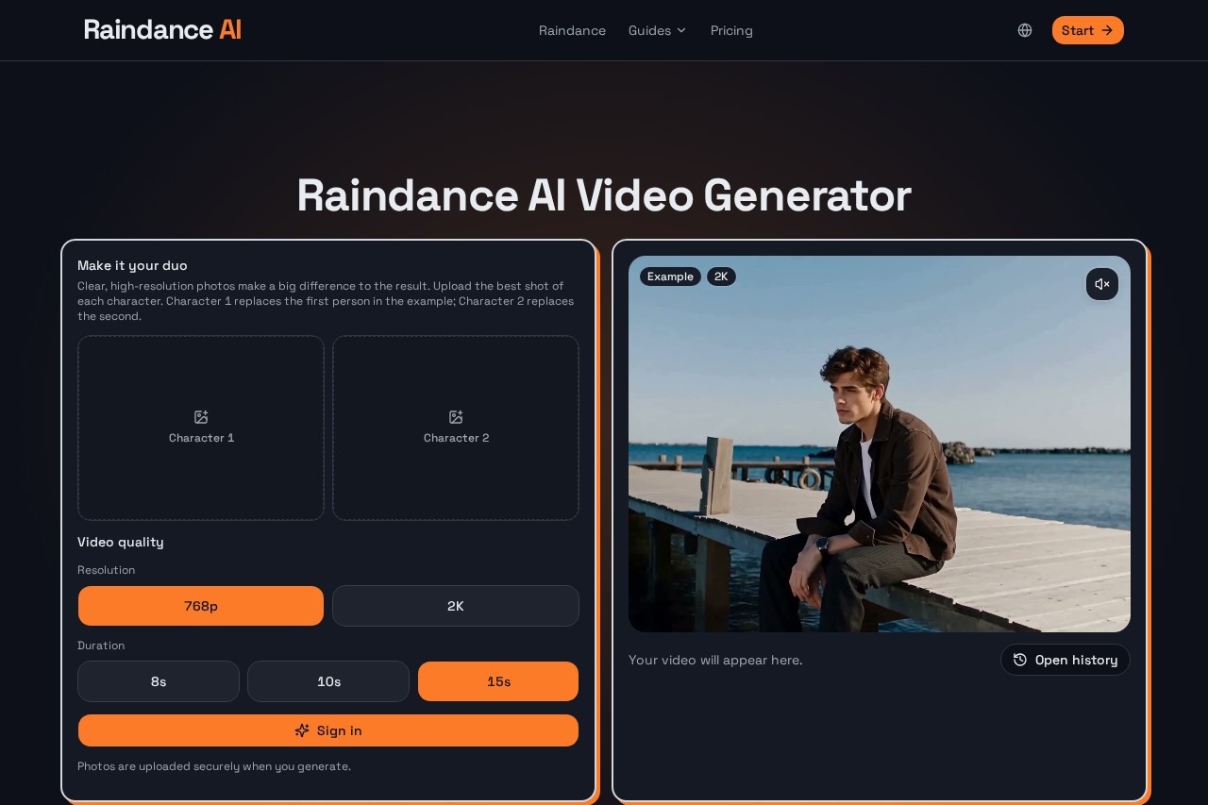Screen dimensions: 1208x805
Task: Click the 'Duration' label
Action: 101,646
